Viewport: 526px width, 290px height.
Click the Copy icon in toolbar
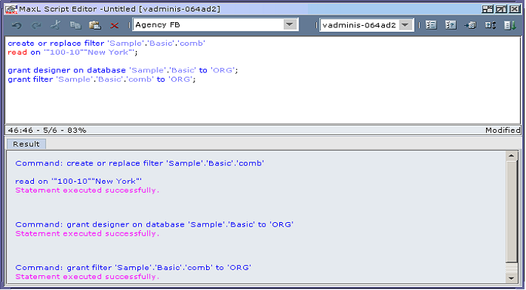[75, 25]
